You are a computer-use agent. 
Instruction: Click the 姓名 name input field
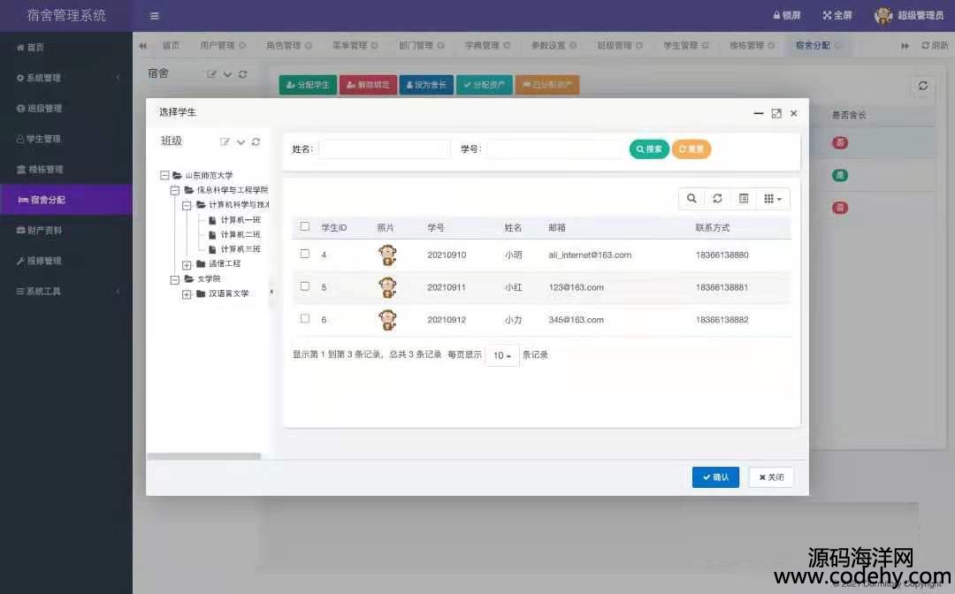[x=385, y=149]
